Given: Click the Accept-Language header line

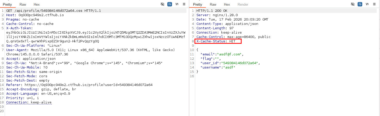Looking at the screenshot, I should tap(38, 94).
